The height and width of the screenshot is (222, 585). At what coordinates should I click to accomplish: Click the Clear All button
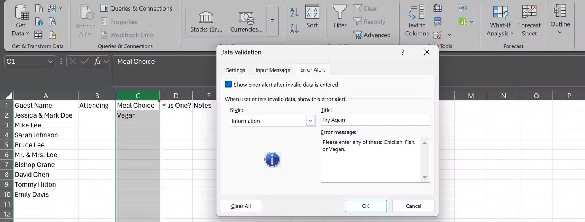coord(241,206)
